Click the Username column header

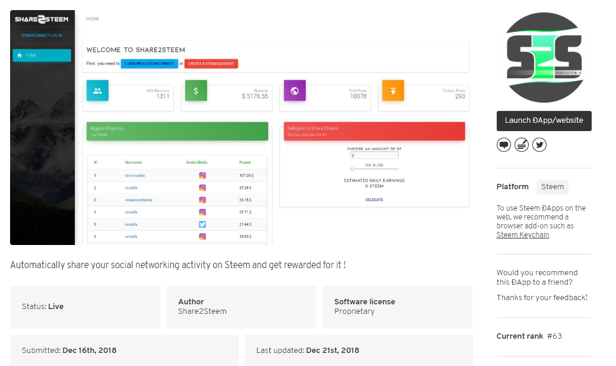click(134, 162)
